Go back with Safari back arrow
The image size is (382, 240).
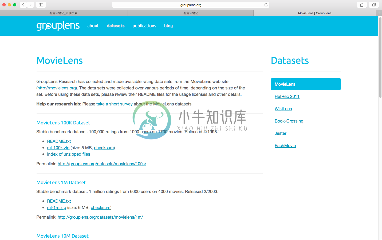click(x=23, y=5)
